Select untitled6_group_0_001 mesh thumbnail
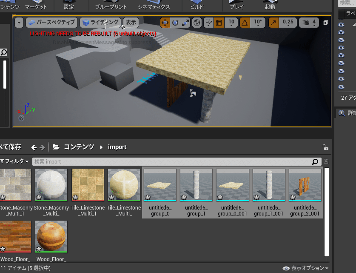356x273 pixels. click(233, 184)
